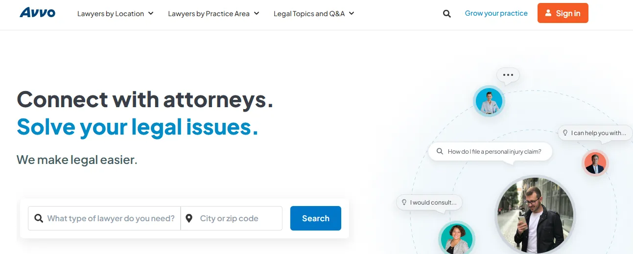Viewport: 633px width, 254px height.
Task: Click the orange Sign in button
Action: (x=563, y=13)
